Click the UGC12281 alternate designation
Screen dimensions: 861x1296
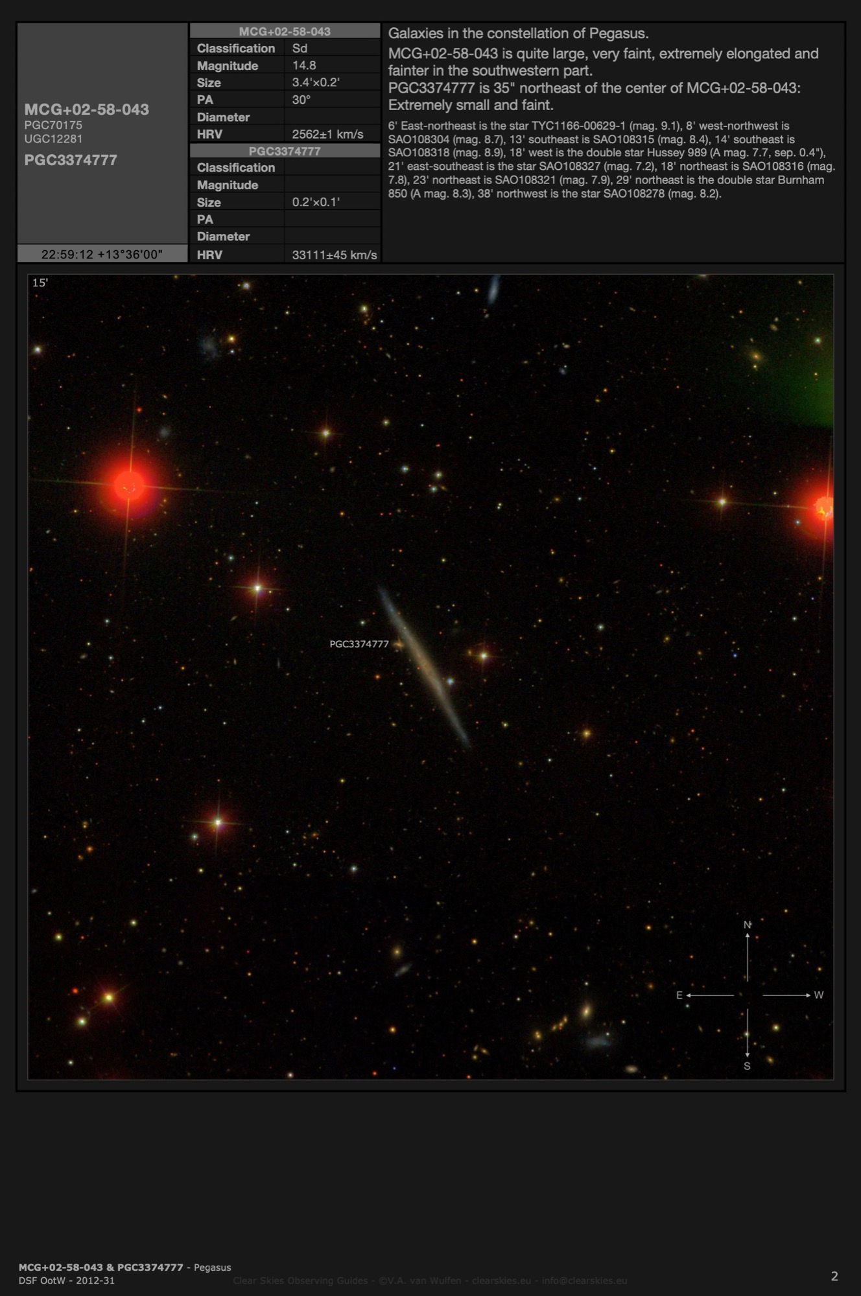coord(53,139)
